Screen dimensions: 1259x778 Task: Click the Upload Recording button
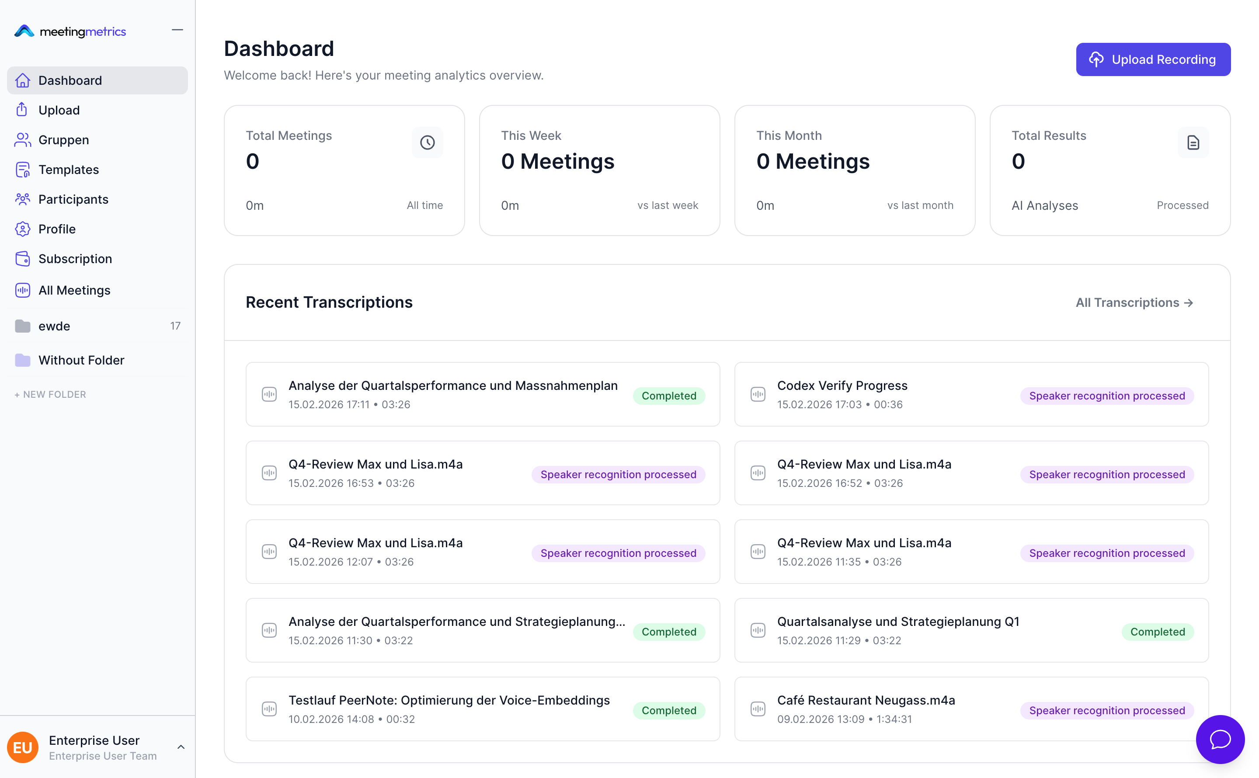pyautogui.click(x=1152, y=60)
